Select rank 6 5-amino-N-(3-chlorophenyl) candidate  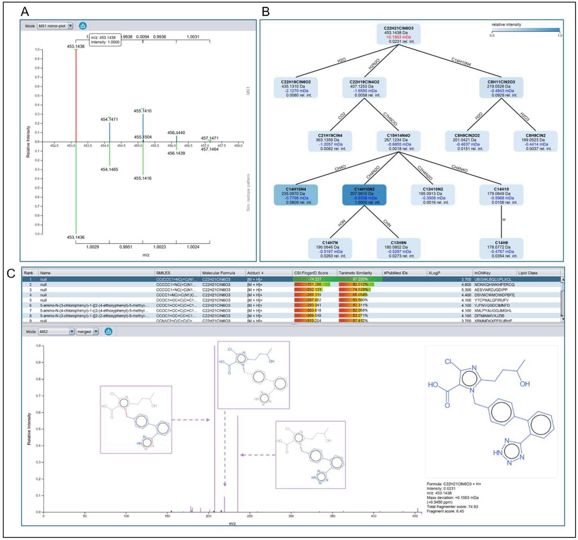95,305
